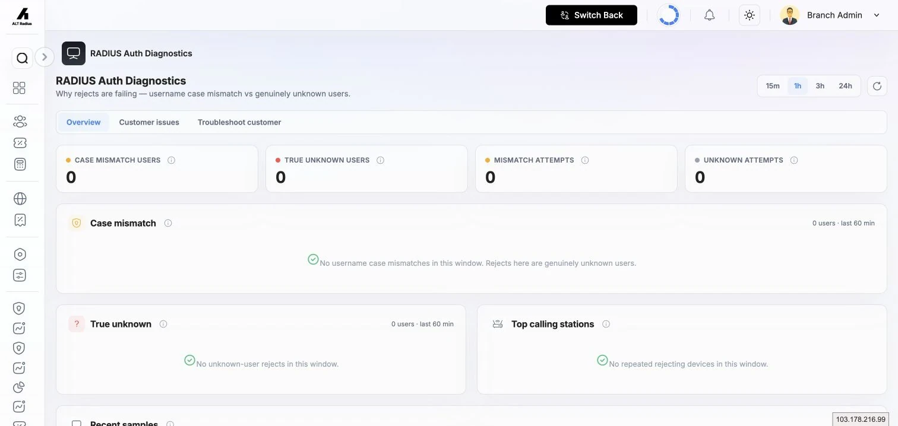Click the "No unknown-user rejects in this window." message
Viewport: 898px width, 426px height.
267,364
